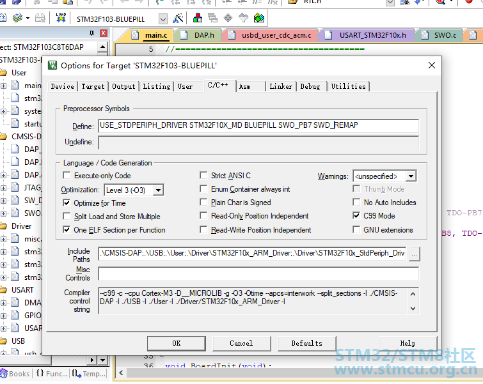Open the usbd_user_cdc_acm.c editor tab
The width and height of the screenshot is (483, 384).
[x=271, y=35]
